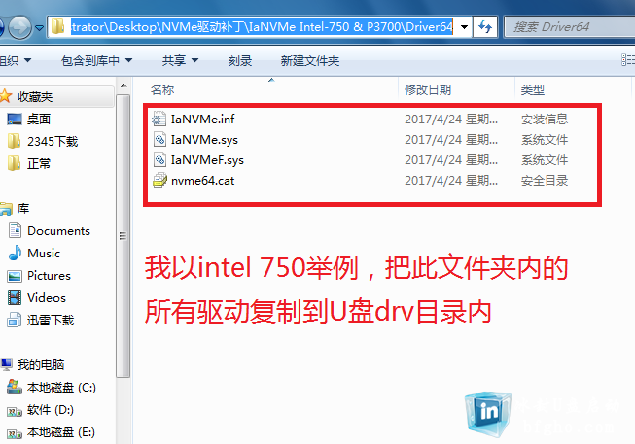The image size is (635, 444).
Task: Open the 包含到库中 menu
Action: click(x=96, y=60)
